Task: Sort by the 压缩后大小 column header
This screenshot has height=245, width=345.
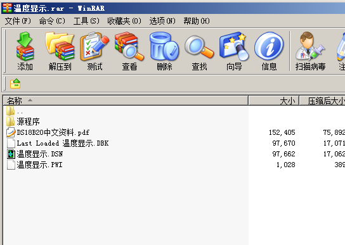Action: (322, 101)
